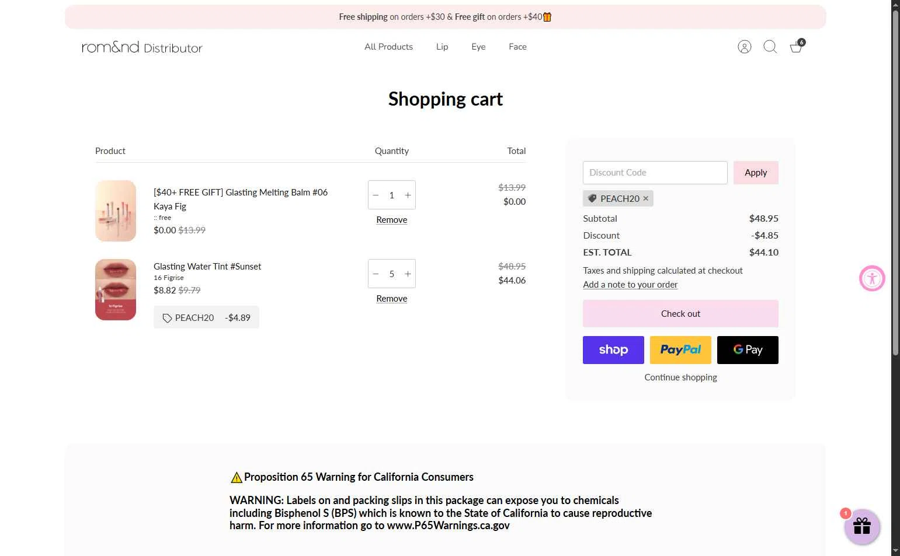The image size is (900, 556).
Task: Click the 16 Figrise variant text
Action: click(x=169, y=278)
